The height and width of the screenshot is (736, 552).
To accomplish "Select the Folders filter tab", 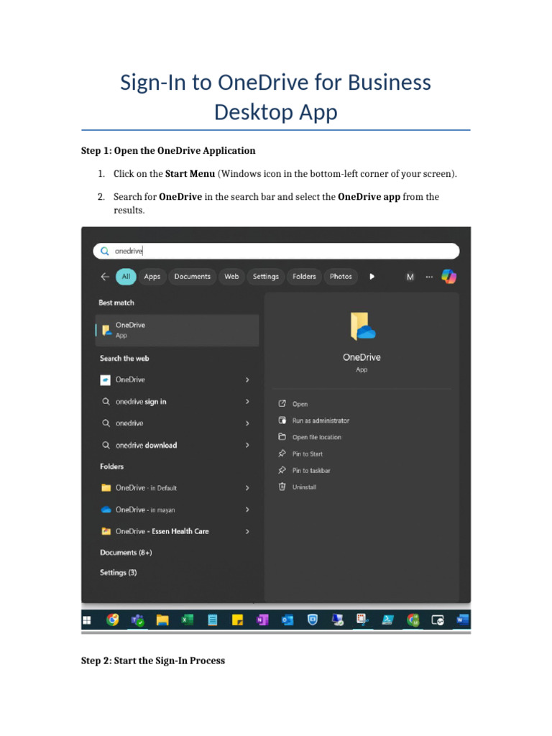I will tap(304, 277).
